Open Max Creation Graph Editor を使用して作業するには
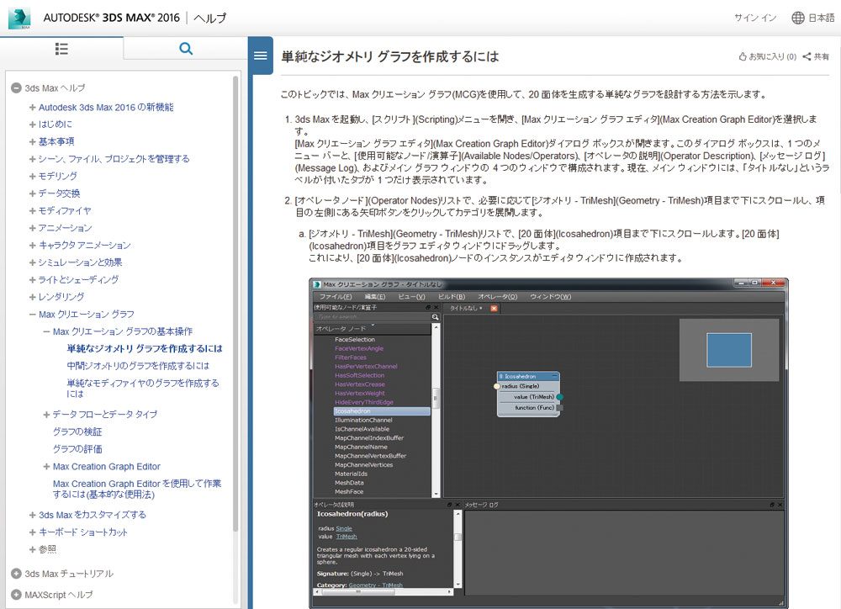 pyautogui.click(x=137, y=489)
